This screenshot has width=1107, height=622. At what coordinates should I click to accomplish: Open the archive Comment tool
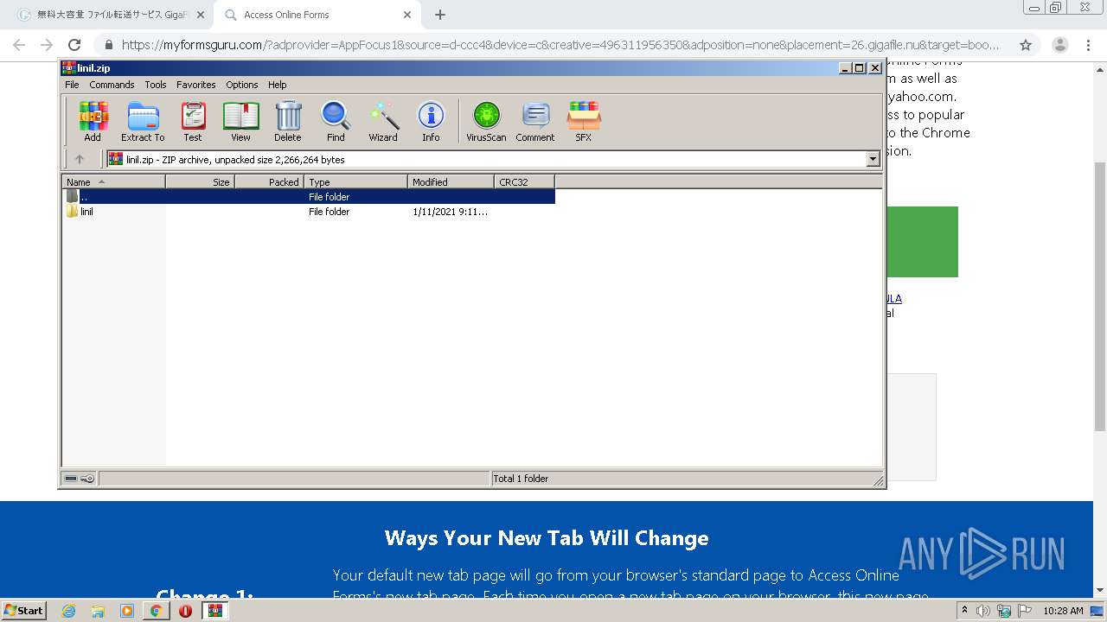535,121
